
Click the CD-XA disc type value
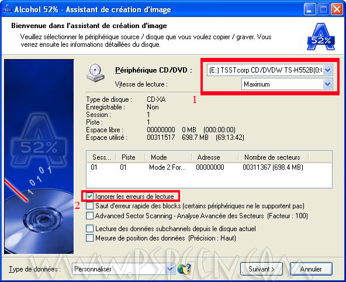156,99
